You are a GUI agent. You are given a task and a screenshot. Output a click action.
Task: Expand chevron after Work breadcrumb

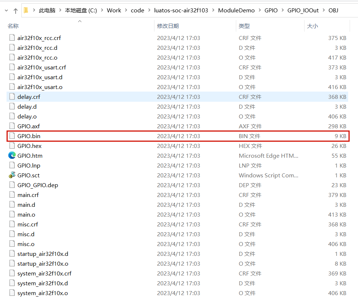point(126,10)
